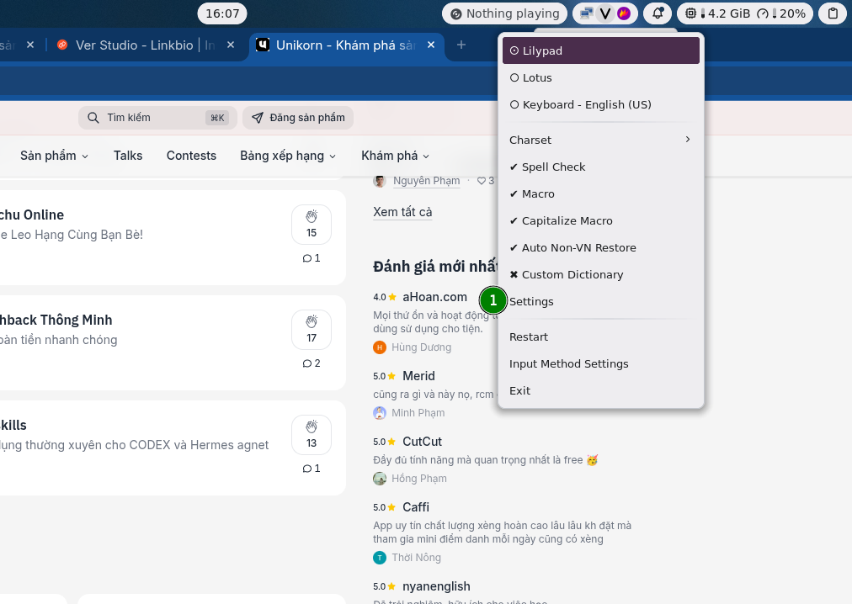Viewport: 852px width, 604px height.
Task: Switch to the Unikorn browser tab
Action: tap(347, 45)
